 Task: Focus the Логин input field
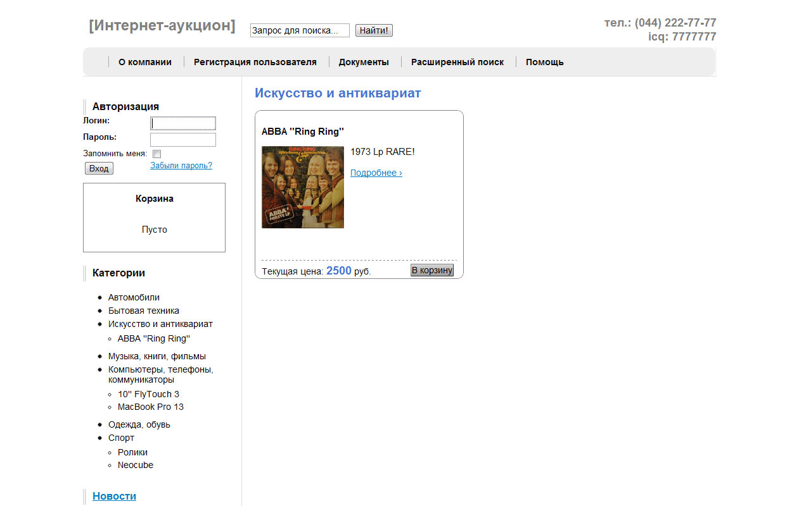[183, 123]
